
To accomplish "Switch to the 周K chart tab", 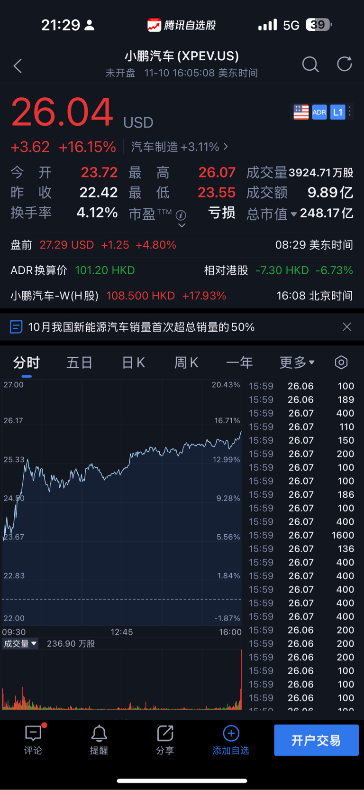I will click(186, 362).
